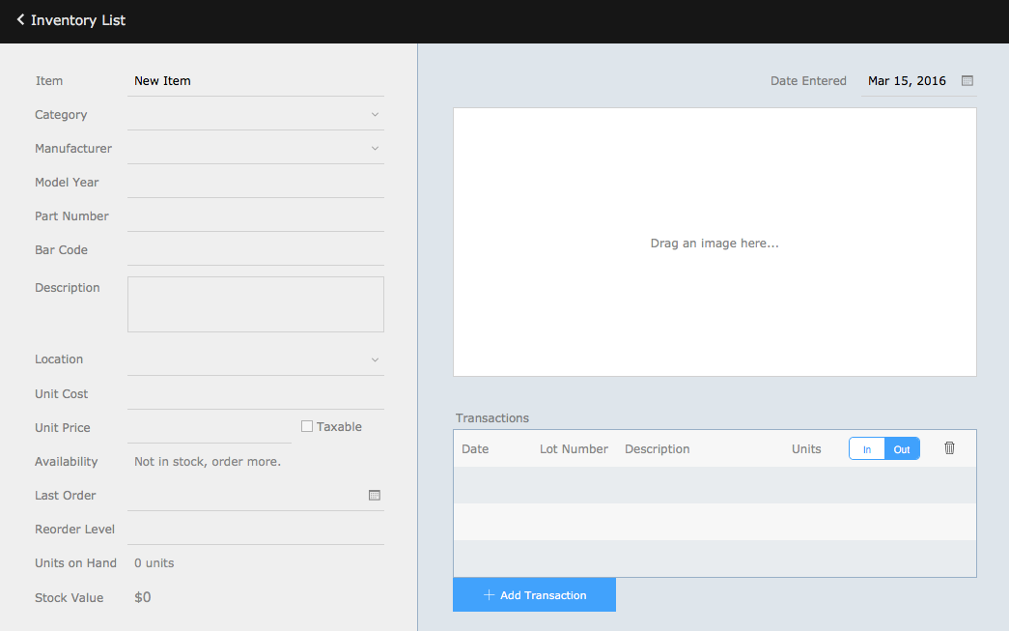1009x631 pixels.
Task: Open the calendar picker next to Last Order
Action: click(375, 495)
